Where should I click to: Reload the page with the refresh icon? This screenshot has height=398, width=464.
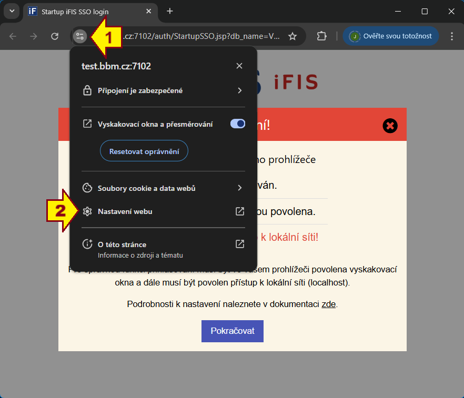(55, 36)
